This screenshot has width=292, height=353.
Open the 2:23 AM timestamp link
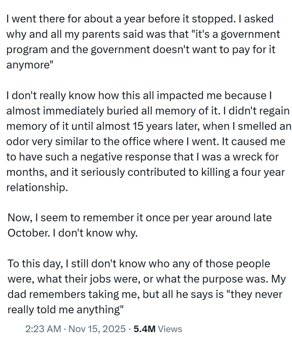point(43,329)
